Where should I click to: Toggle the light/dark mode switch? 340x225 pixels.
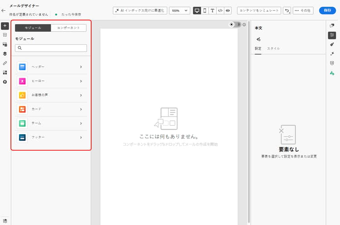[235, 24]
